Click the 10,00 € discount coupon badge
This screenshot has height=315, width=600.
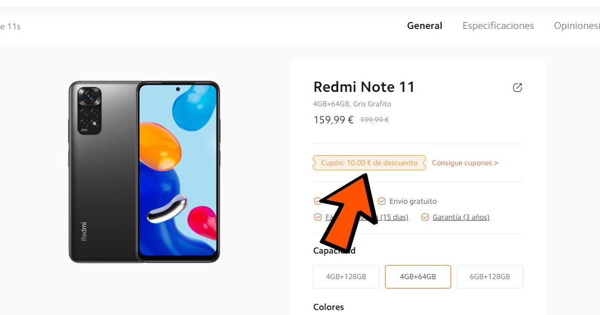click(369, 163)
